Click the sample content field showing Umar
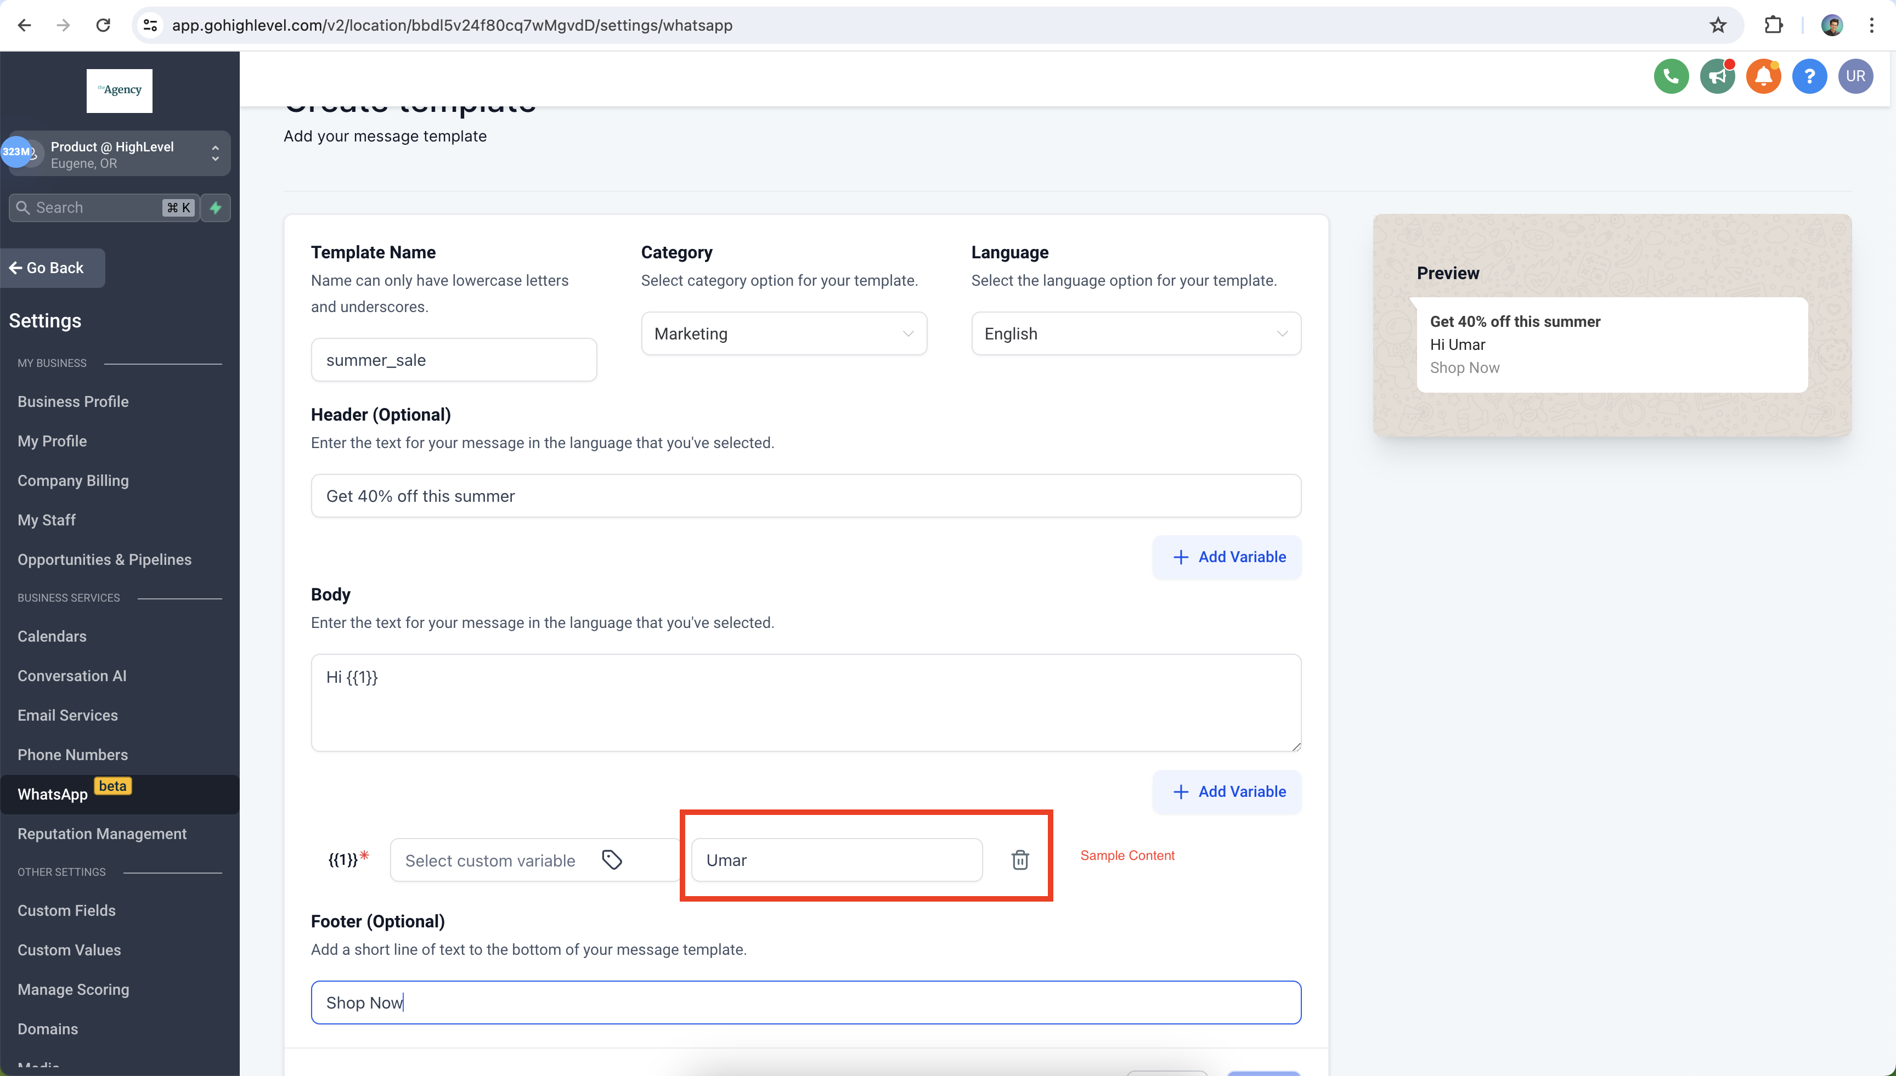Screen dimensions: 1896x1076 click(837, 859)
